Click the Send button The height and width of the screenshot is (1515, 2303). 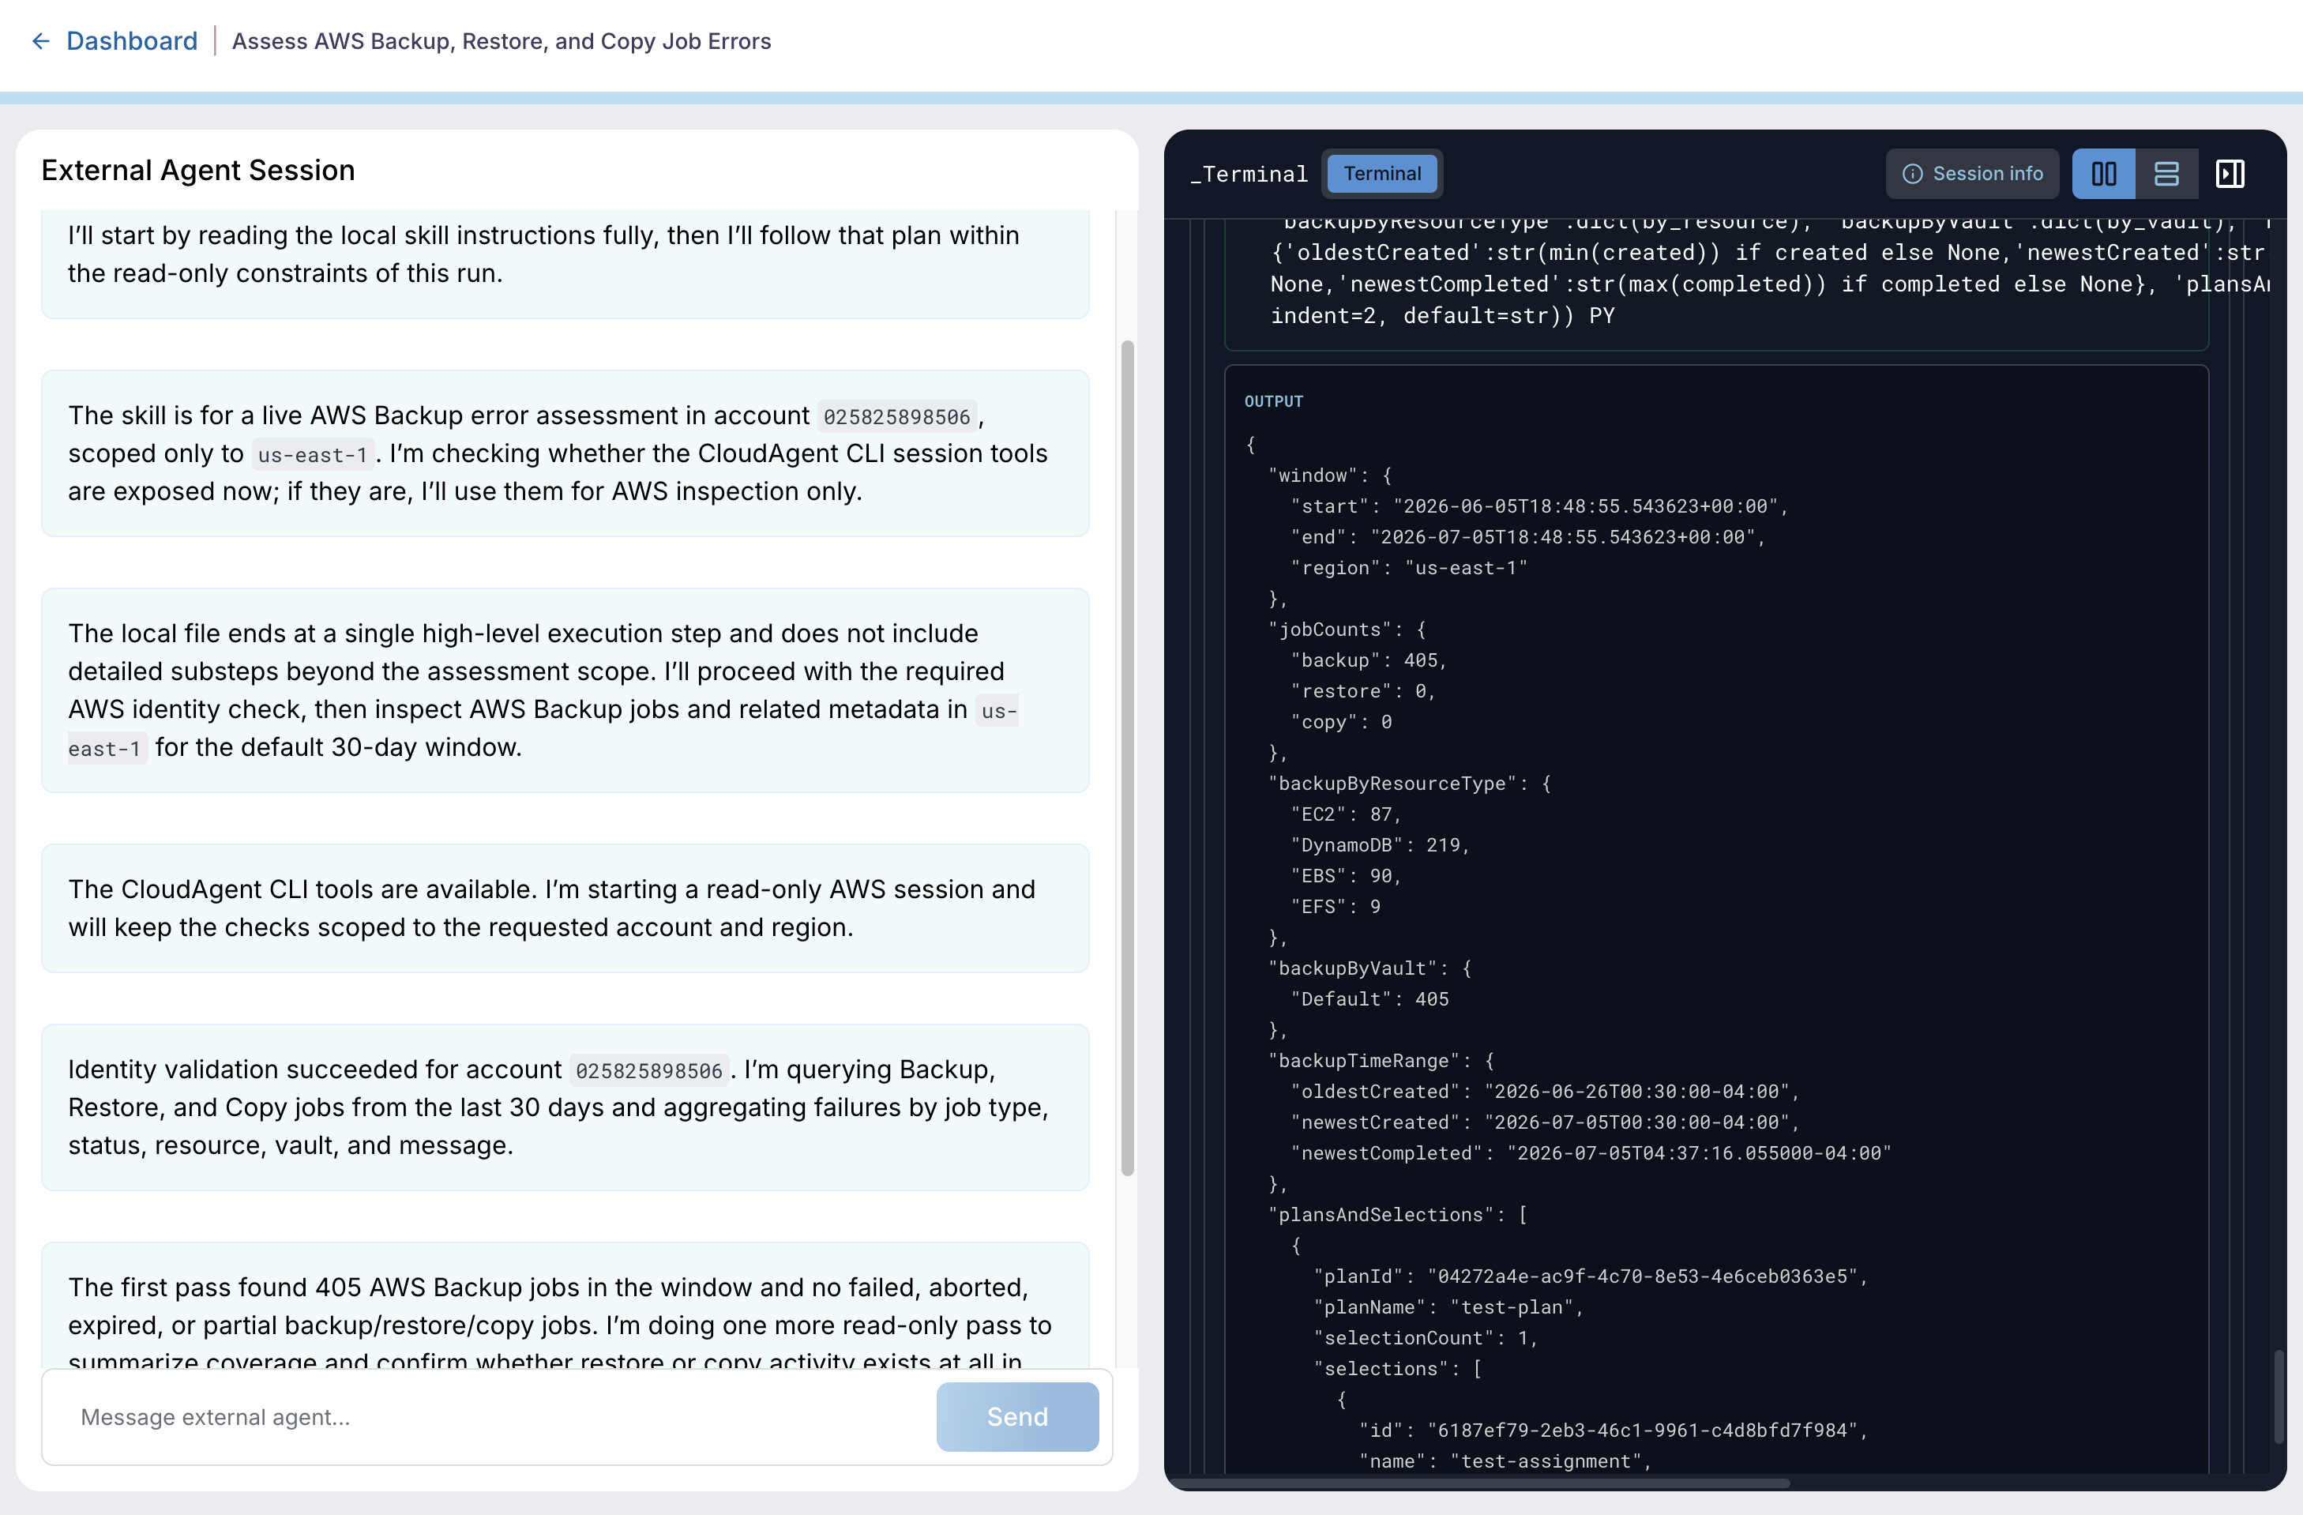pyautogui.click(x=1017, y=1416)
